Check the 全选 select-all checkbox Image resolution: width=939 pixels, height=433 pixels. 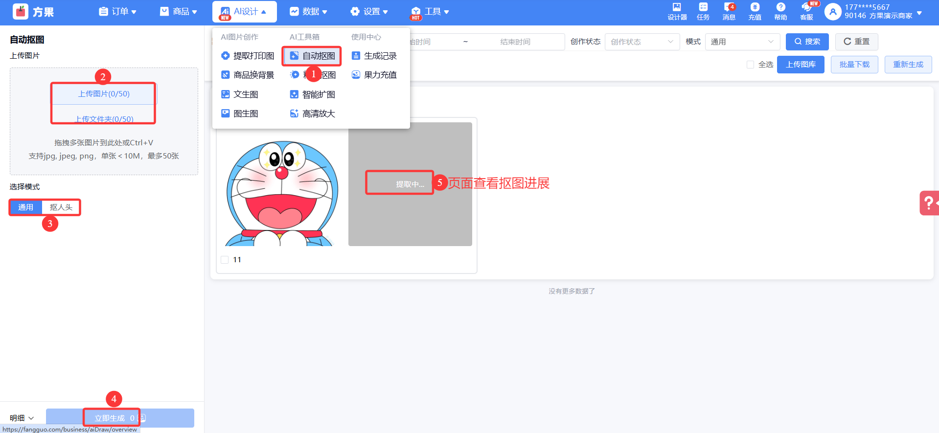point(750,65)
